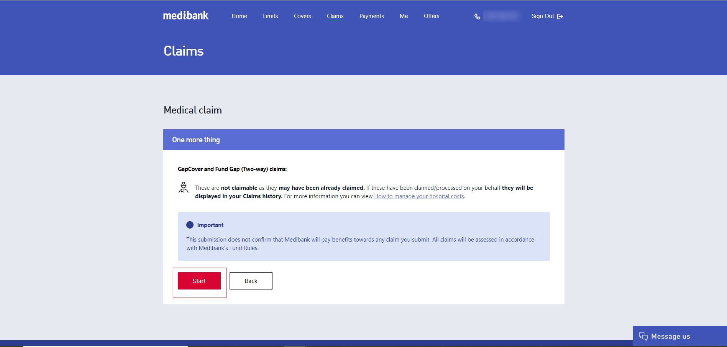Click the doctor icon beside claim notice
The height and width of the screenshot is (347, 727).
[184, 187]
